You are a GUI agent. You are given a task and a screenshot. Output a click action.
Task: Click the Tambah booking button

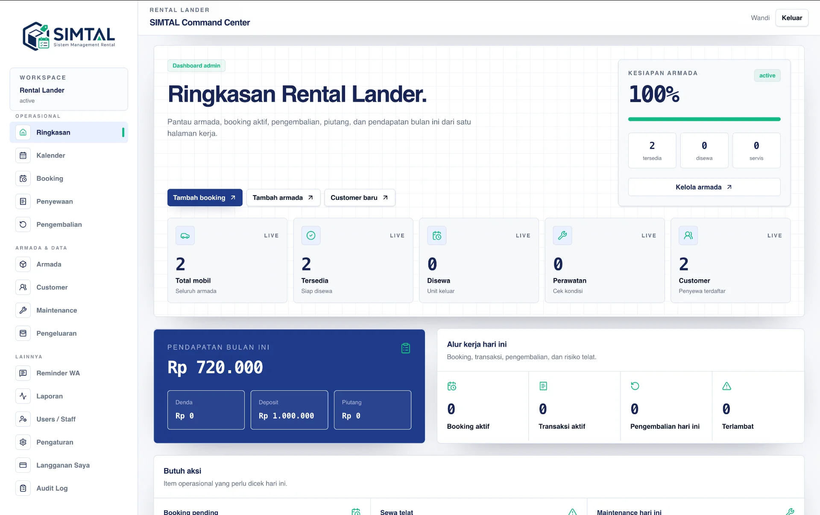pyautogui.click(x=205, y=198)
